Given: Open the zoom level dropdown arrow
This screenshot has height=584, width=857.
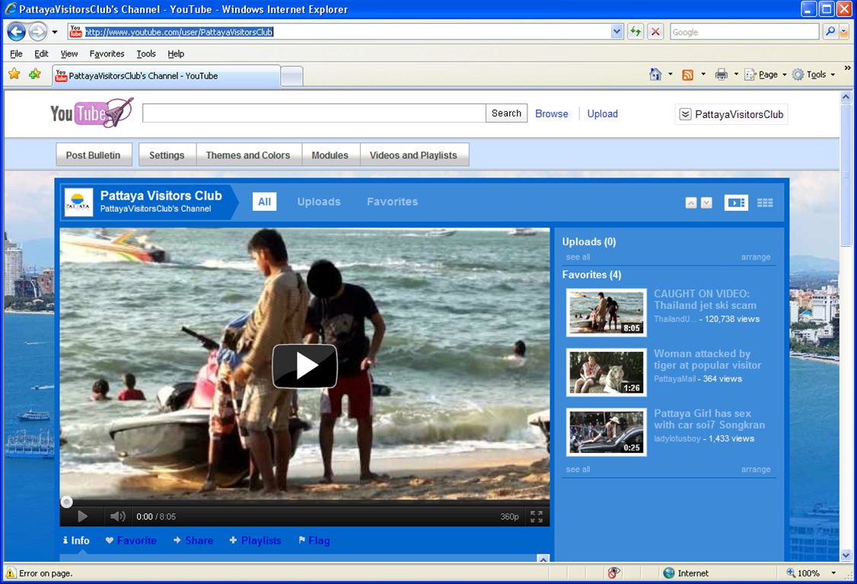Looking at the screenshot, I should point(833,573).
